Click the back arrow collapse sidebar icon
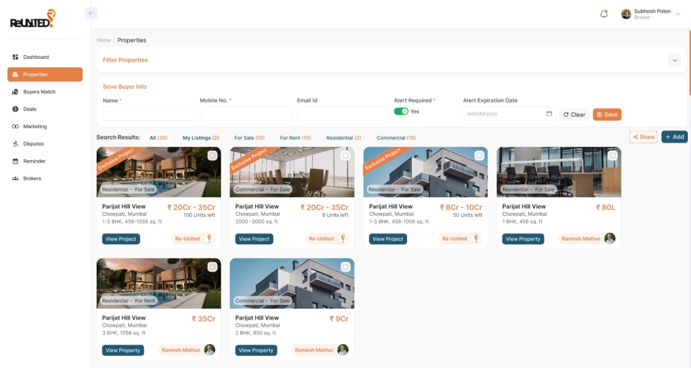 click(x=91, y=13)
